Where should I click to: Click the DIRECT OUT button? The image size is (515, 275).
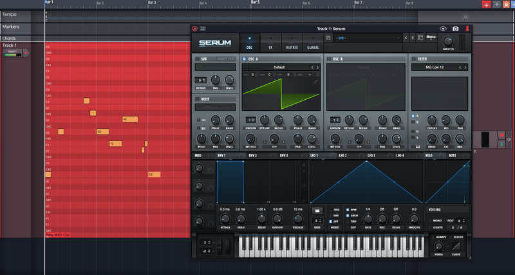point(226,59)
